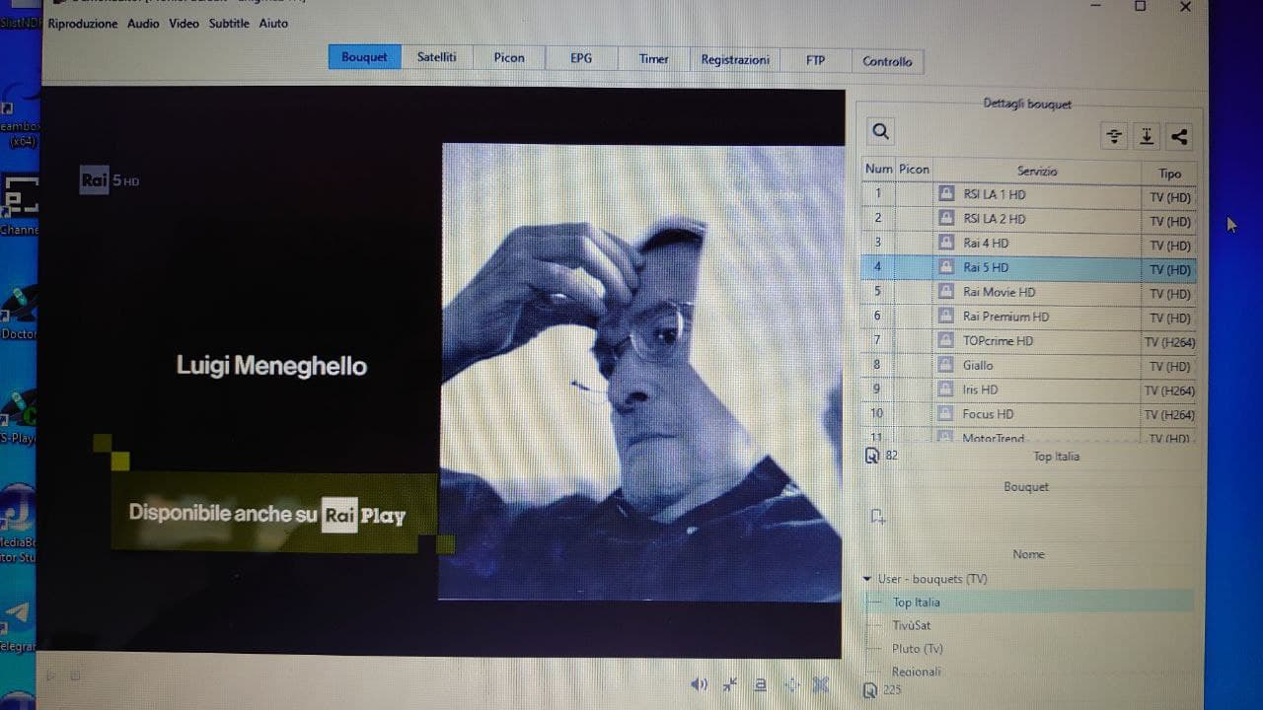Switch to the Registrazioni tab

coord(735,60)
